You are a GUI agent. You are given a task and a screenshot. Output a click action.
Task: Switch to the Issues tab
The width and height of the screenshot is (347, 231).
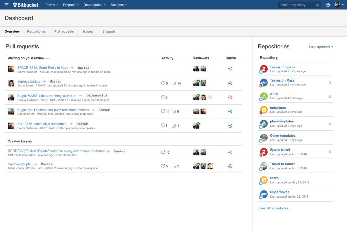pyautogui.click(x=88, y=31)
